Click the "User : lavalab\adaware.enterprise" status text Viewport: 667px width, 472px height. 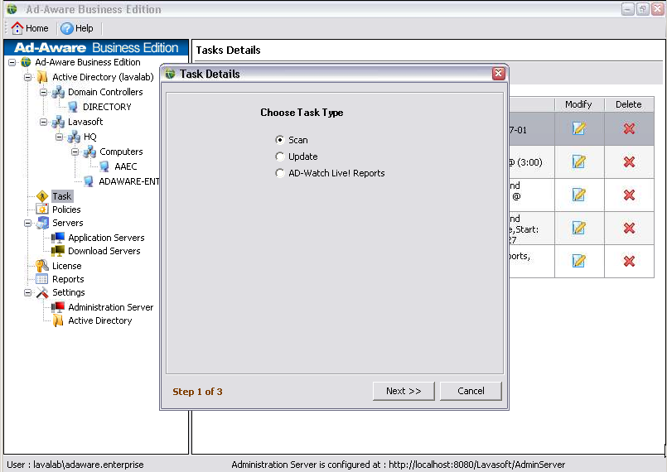point(75,465)
